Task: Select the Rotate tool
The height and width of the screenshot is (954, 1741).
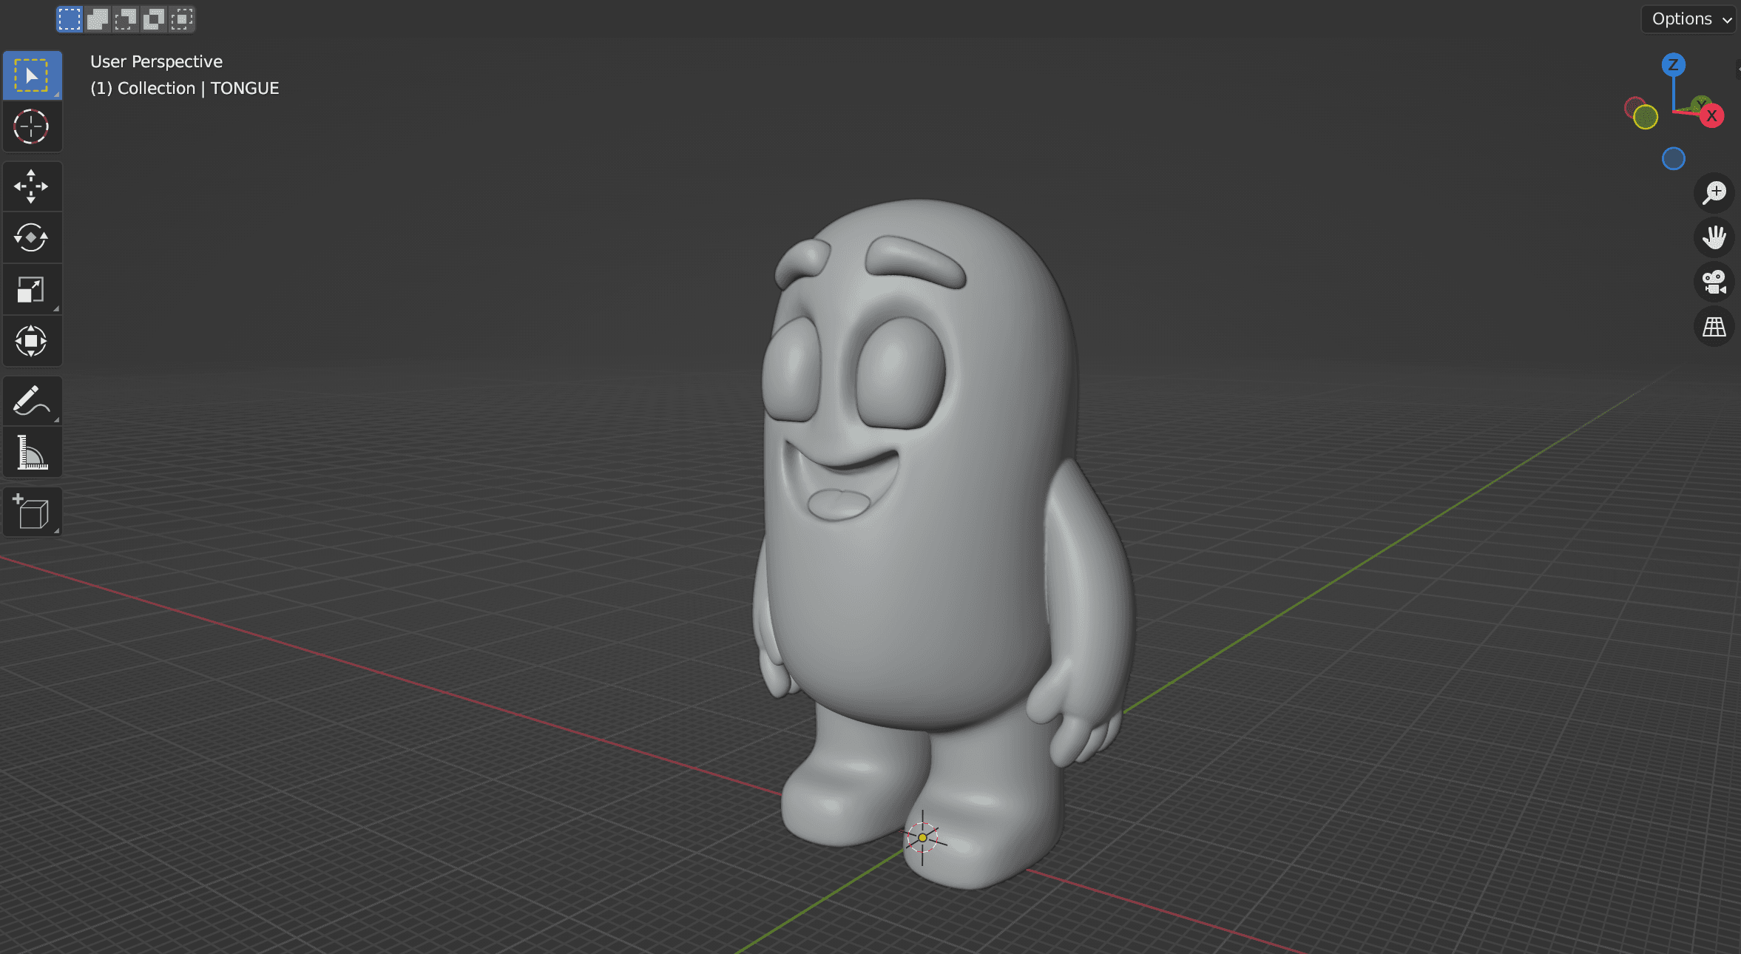Action: pos(31,237)
